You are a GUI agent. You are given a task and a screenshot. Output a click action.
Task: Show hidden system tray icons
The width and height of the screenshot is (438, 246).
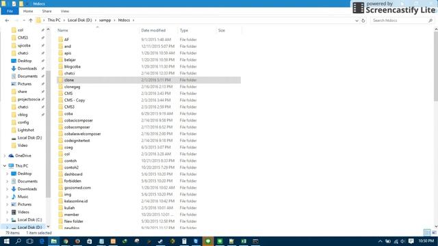380,241
